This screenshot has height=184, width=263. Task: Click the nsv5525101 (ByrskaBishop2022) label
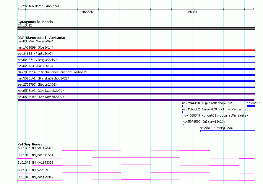click(43, 78)
